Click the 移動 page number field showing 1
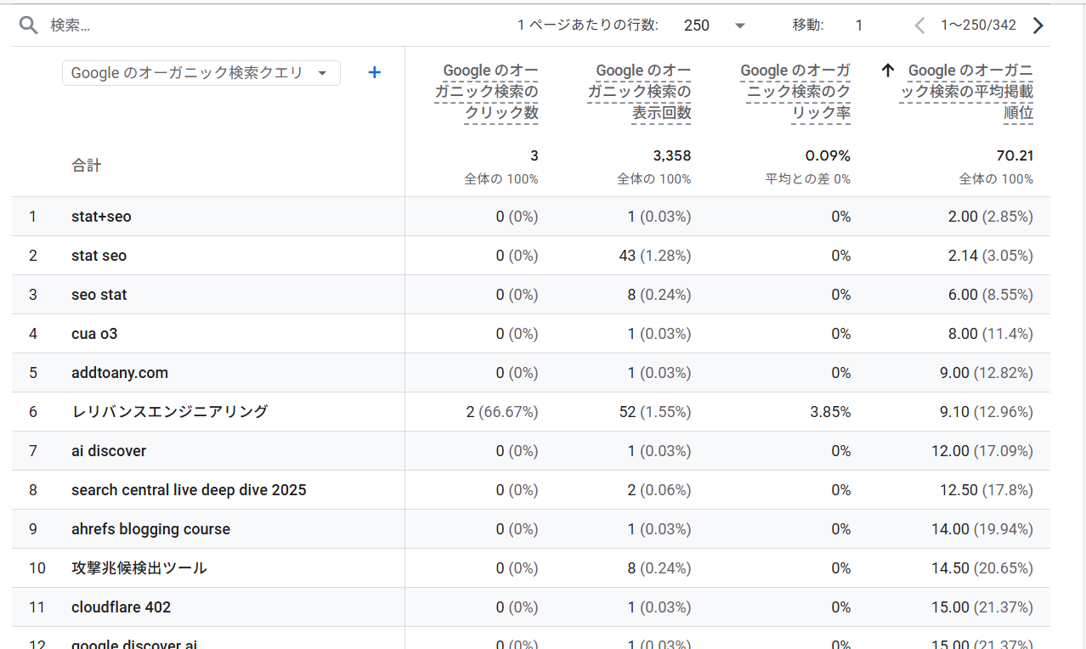 tap(858, 25)
